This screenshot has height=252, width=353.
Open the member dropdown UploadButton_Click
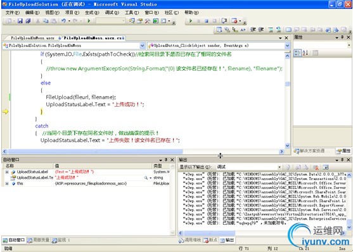point(287,45)
